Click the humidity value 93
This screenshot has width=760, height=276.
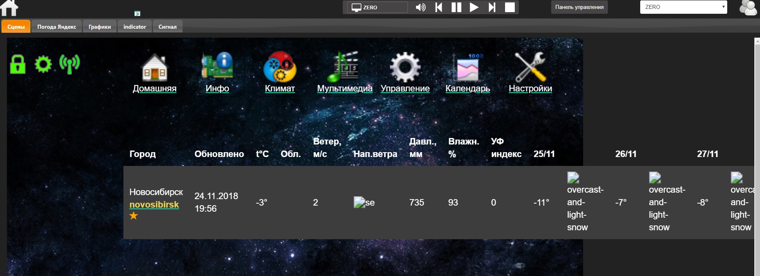pyautogui.click(x=453, y=202)
